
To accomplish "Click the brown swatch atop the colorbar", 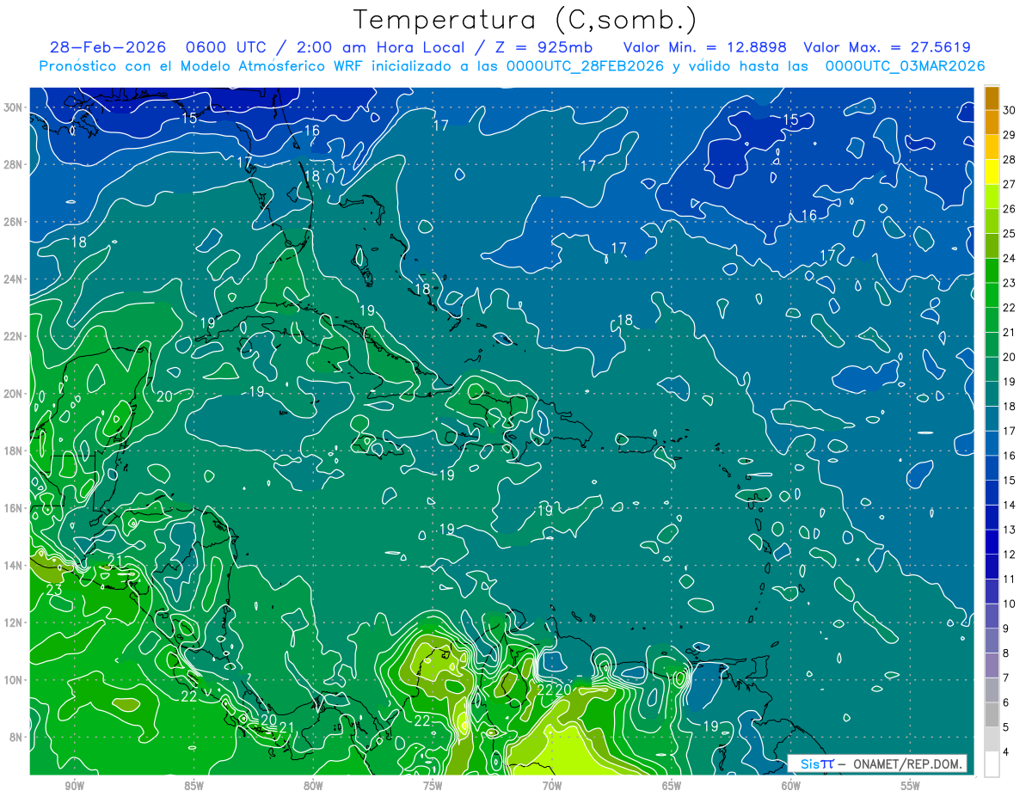I will pyautogui.click(x=992, y=97).
